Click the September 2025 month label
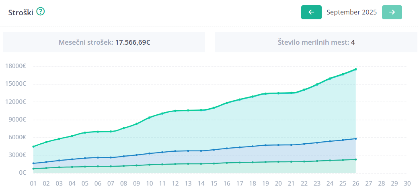Screen dimensions: 419x192 coord(351,12)
